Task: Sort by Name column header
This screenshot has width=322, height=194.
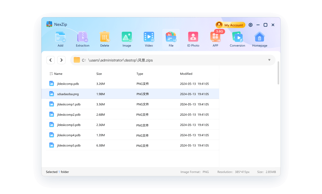Action: (x=58, y=74)
